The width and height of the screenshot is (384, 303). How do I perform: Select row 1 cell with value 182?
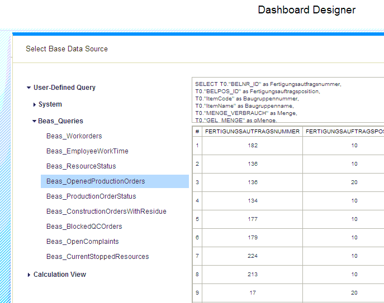point(252,146)
